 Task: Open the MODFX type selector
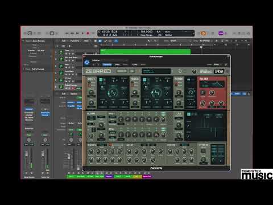[102, 145]
